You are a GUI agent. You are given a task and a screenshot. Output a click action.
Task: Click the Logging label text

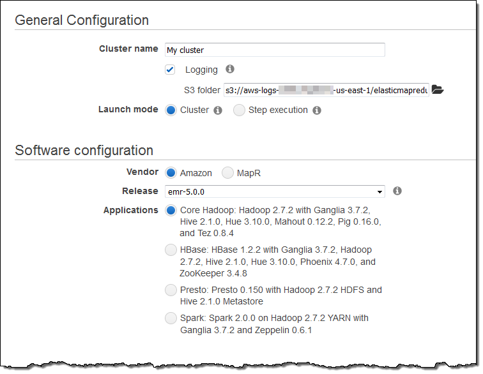coord(201,70)
